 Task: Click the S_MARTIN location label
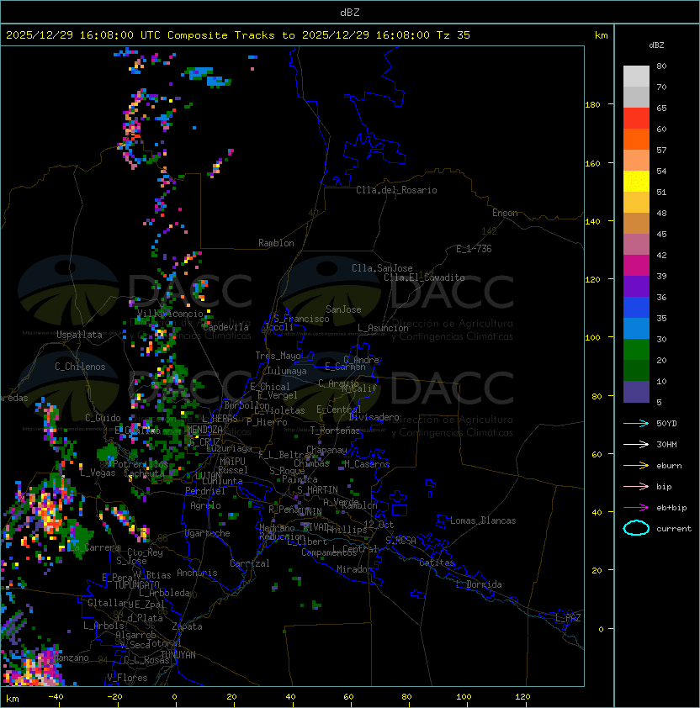pos(317,490)
